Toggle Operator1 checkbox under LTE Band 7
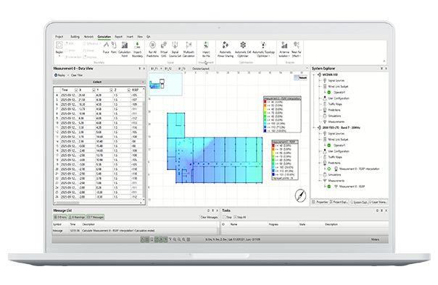This screenshot has height=285, width=438. 329,145
